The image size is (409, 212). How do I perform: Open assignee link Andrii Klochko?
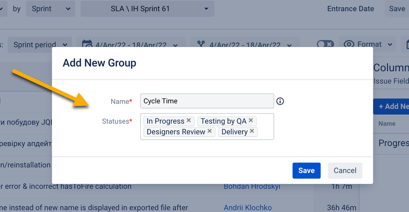point(248,208)
